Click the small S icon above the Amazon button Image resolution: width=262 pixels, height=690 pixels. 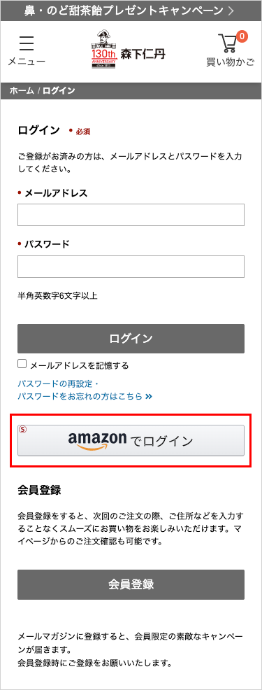pyautogui.click(x=23, y=429)
